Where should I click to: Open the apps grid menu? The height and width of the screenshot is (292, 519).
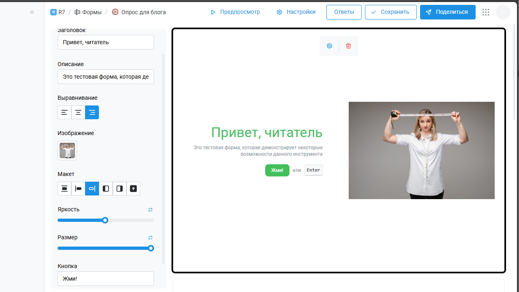pos(486,12)
